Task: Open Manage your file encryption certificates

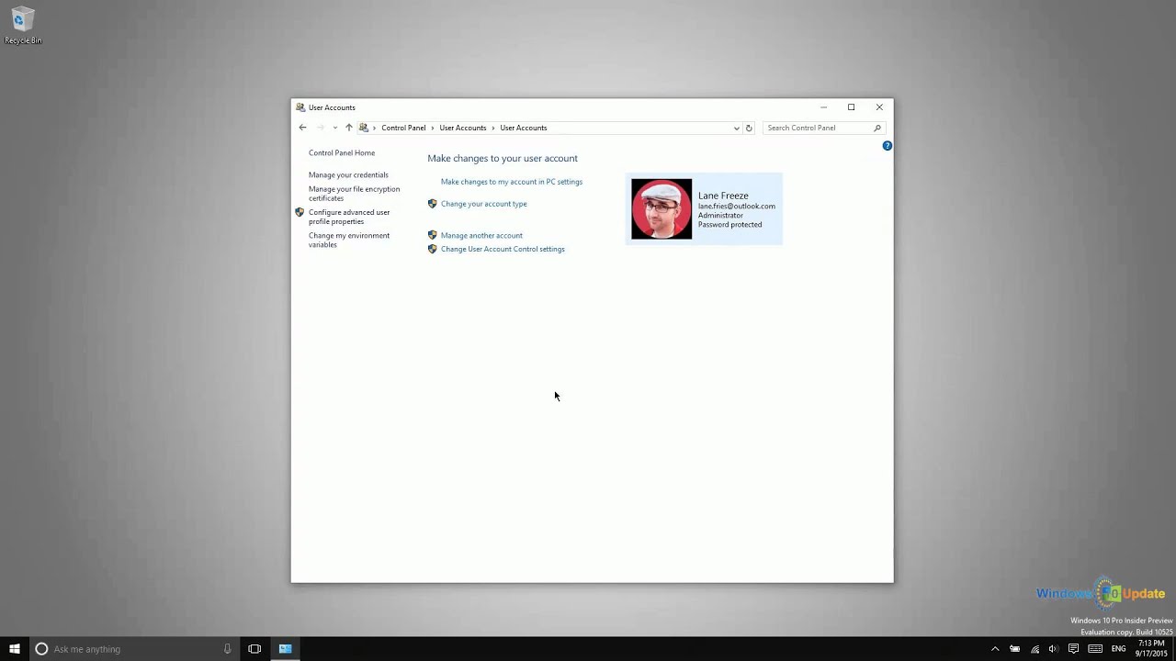Action: point(354,194)
